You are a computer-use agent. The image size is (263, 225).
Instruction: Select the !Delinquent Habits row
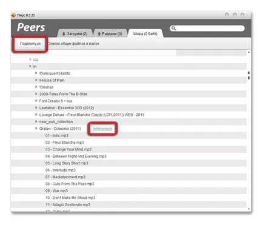pyautogui.click(x=128, y=73)
